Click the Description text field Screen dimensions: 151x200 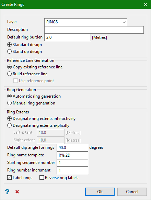pyautogui.click(x=94, y=30)
